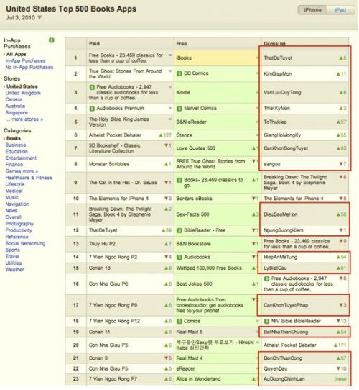Open the Weather category
Image resolution: width=359 pixels, height=390 pixels.
14,270
